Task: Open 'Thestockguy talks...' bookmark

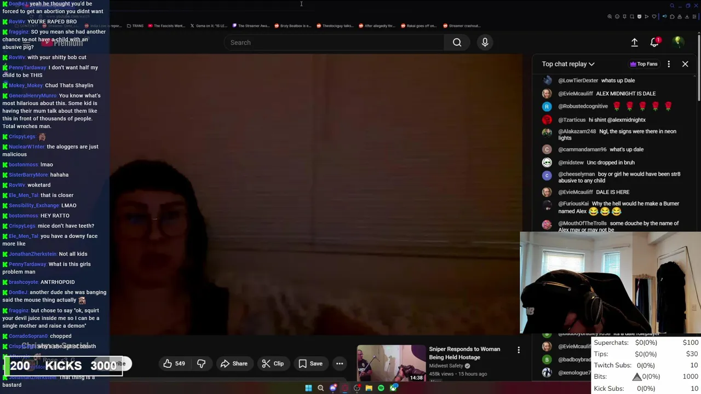Action: tap(335, 26)
